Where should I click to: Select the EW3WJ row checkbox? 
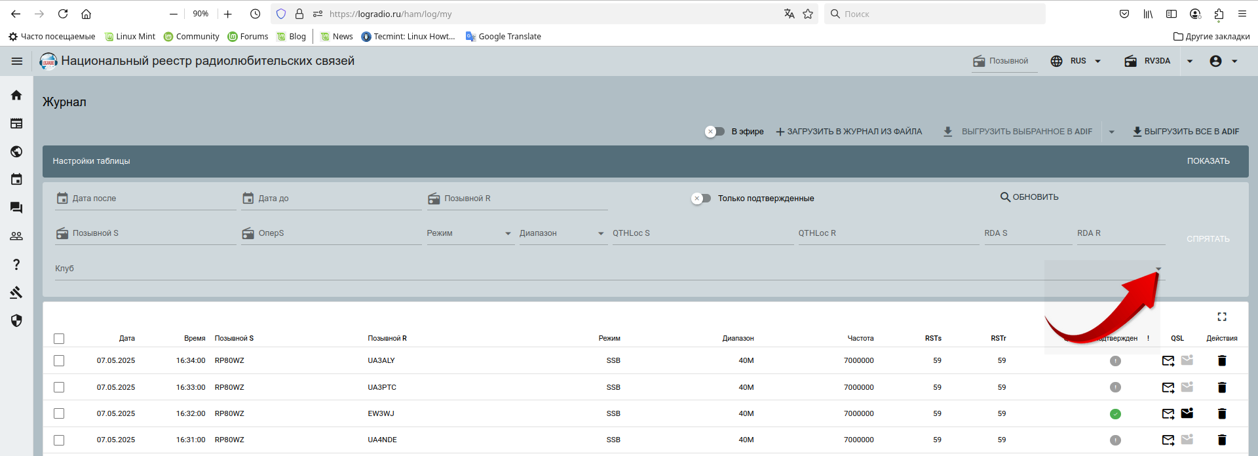click(x=59, y=413)
